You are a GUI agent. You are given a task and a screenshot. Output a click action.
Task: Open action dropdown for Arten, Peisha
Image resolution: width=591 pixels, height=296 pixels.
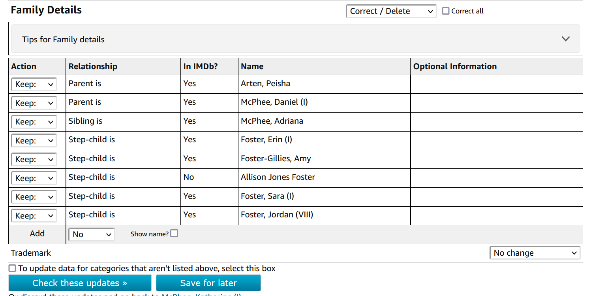pos(34,84)
